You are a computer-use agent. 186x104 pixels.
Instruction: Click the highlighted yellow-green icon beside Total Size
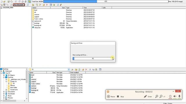pyautogui.click(x=29, y=1)
